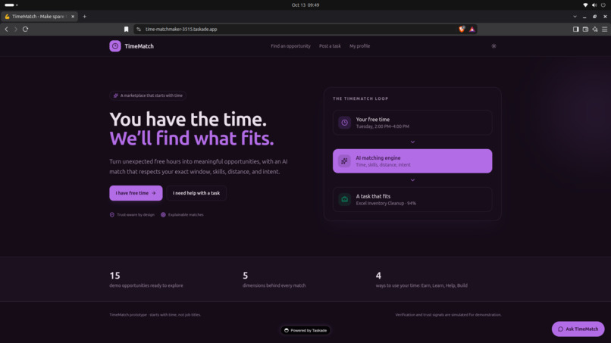Click the volume icon in top bar
Screen dimensions: 611x343
click(594, 5)
